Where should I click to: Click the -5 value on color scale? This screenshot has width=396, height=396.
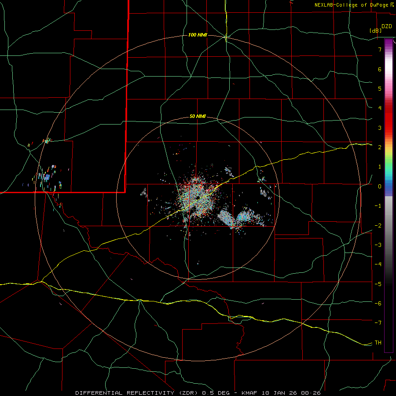click(x=378, y=284)
